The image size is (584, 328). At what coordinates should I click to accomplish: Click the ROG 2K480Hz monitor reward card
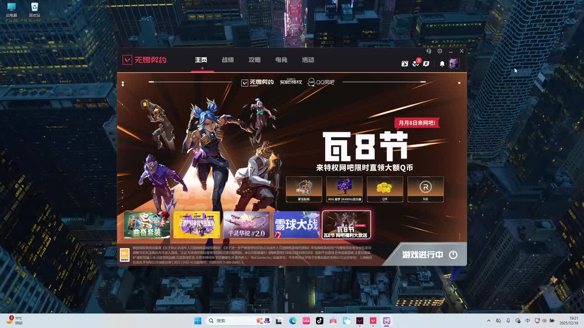(344, 189)
